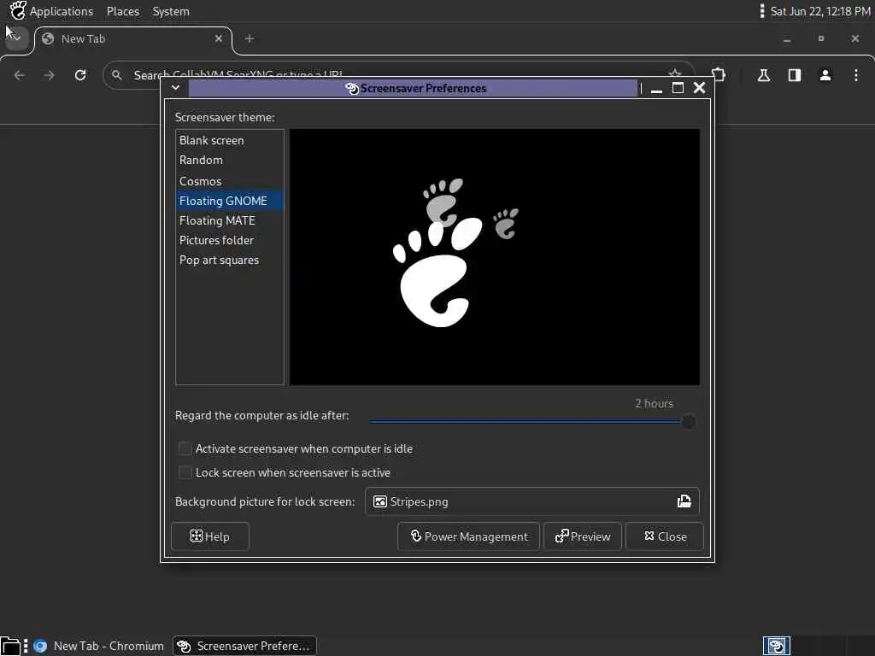Open the System menu
The width and height of the screenshot is (875, 656).
click(x=171, y=11)
